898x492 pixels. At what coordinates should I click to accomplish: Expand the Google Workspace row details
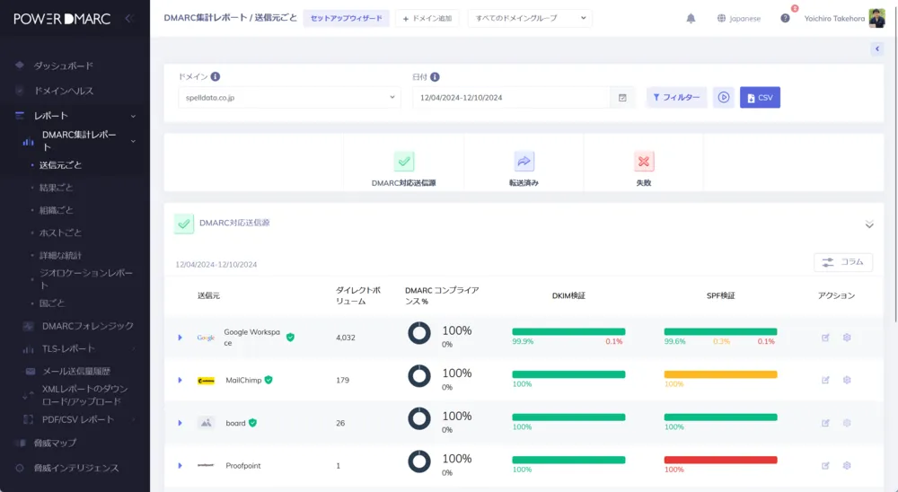[180, 338]
